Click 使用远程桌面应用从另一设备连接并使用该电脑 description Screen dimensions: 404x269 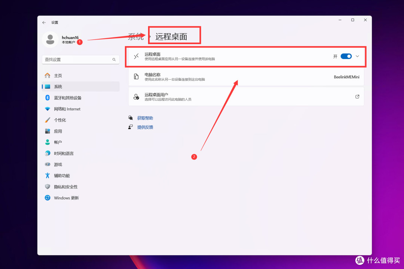click(180, 59)
